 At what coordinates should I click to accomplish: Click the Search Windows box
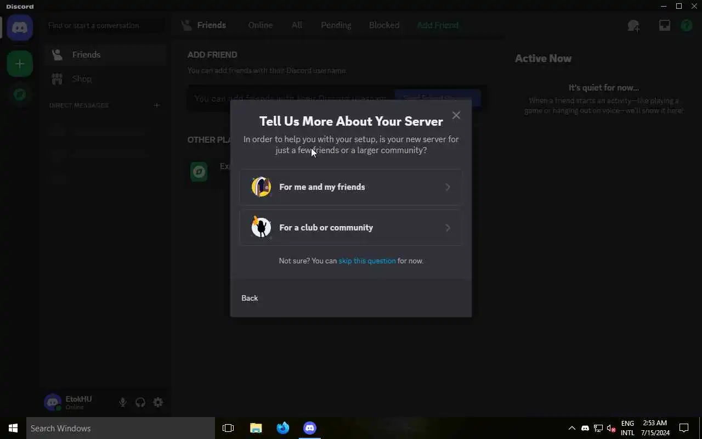click(121, 428)
